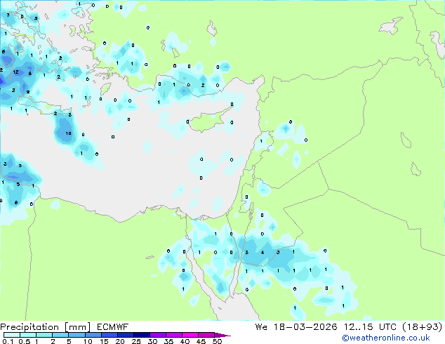Click the '4' precipitation value on map
445x344 pixels.
click(263, 252)
